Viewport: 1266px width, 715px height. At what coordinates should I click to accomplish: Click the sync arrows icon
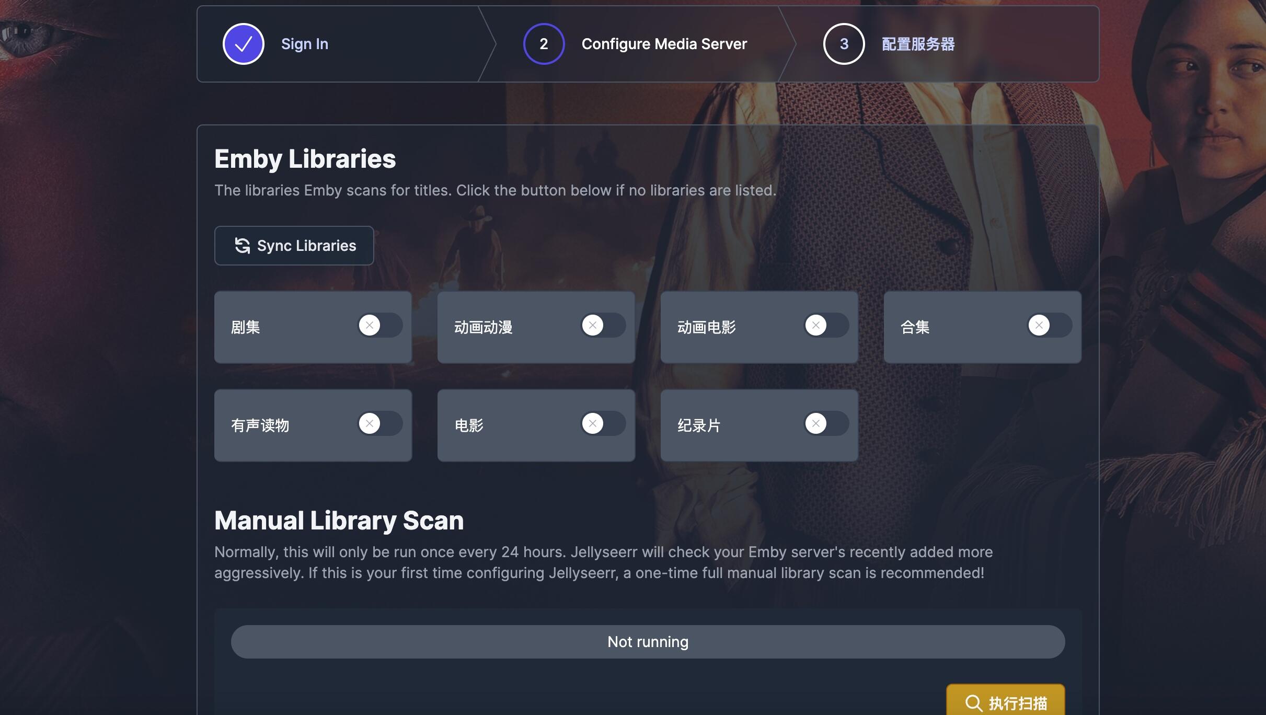242,246
